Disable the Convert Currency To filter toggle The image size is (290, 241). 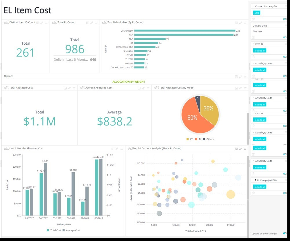tap(285, 19)
